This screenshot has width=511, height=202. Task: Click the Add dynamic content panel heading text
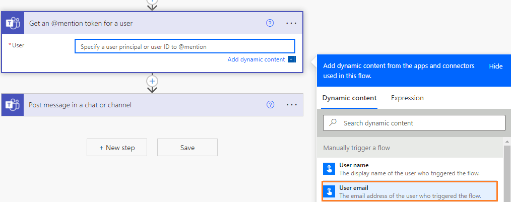click(x=399, y=71)
